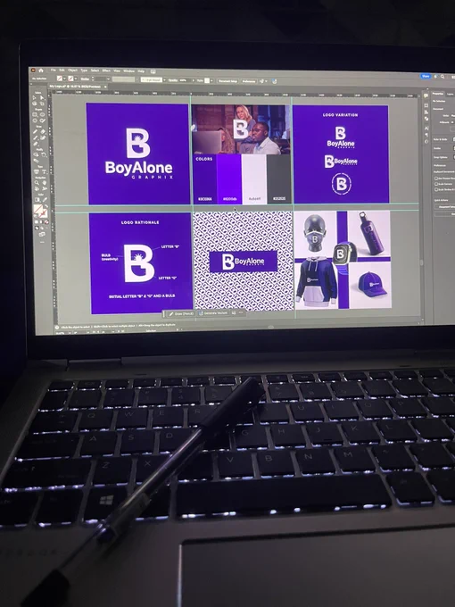
Task: Expand the Opacity arrow in control bar
Action: point(194,80)
